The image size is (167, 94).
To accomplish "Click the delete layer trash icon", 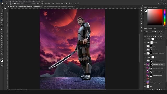I will (164, 89).
